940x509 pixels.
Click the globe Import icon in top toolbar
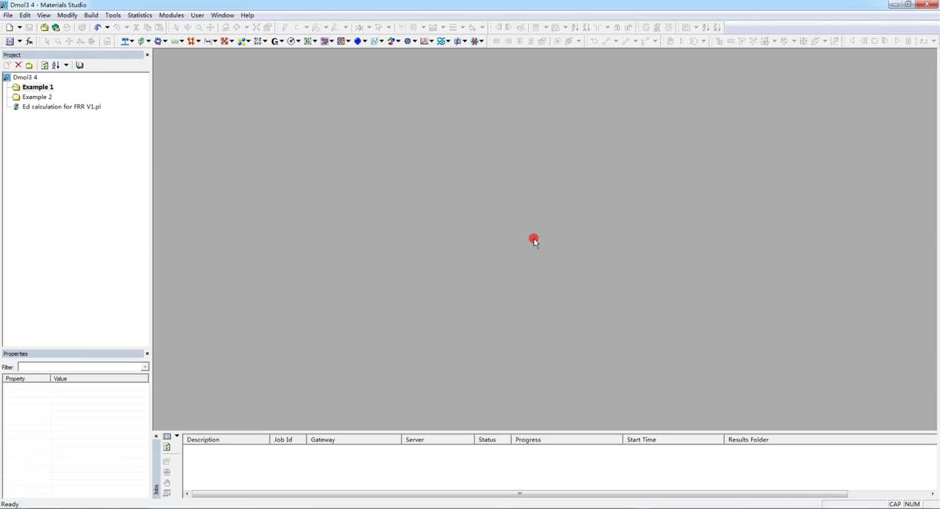pos(56,27)
